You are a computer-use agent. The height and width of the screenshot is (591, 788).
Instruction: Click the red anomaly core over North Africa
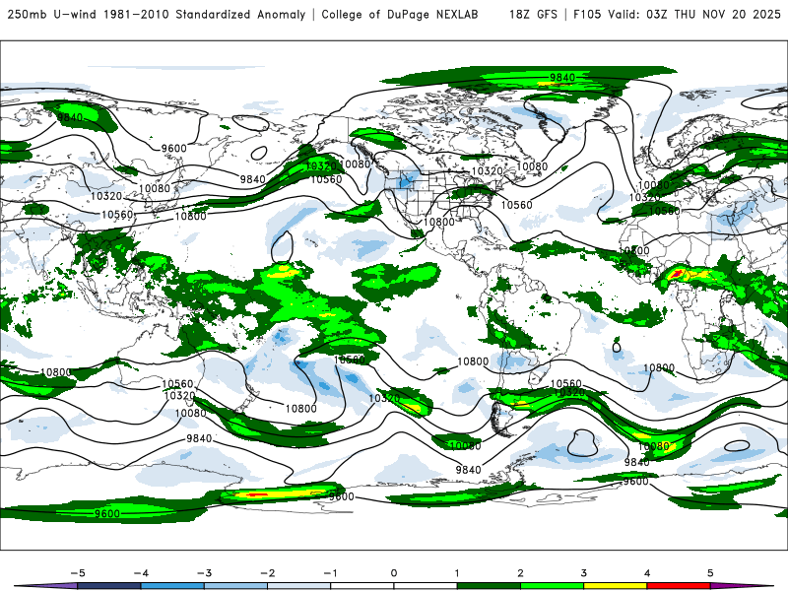coord(677,274)
